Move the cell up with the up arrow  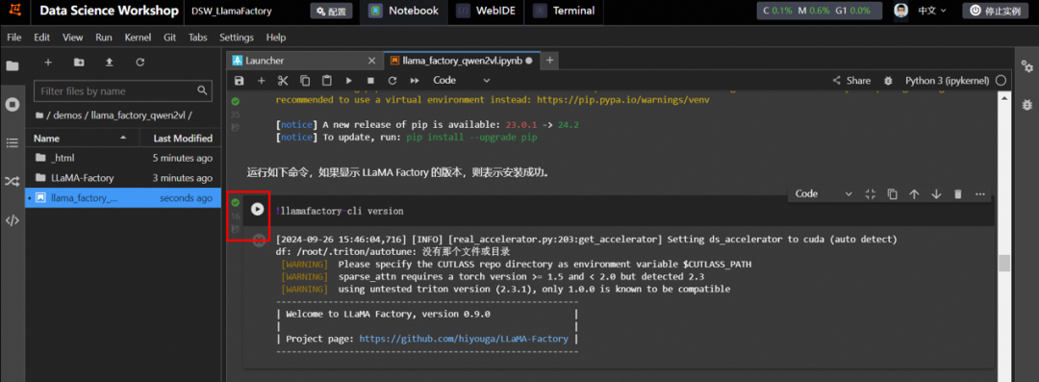point(915,193)
